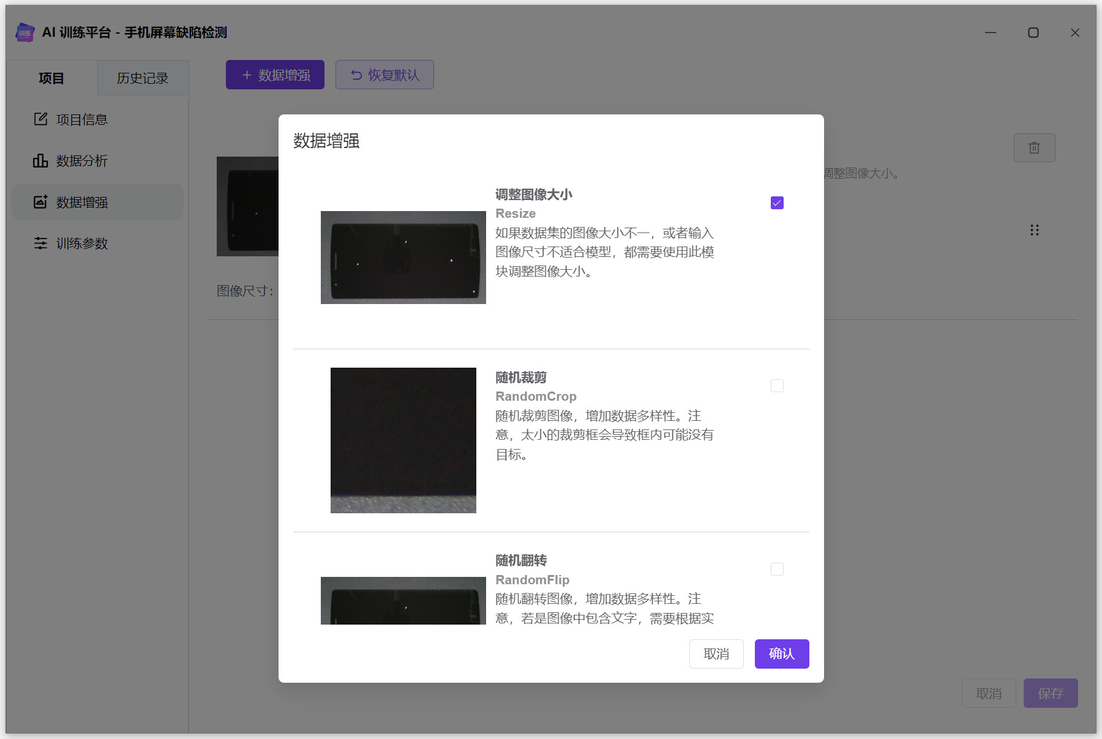This screenshot has width=1102, height=739.
Task: Enable the 随机裁剪 RandomCrop checkbox
Action: (777, 385)
